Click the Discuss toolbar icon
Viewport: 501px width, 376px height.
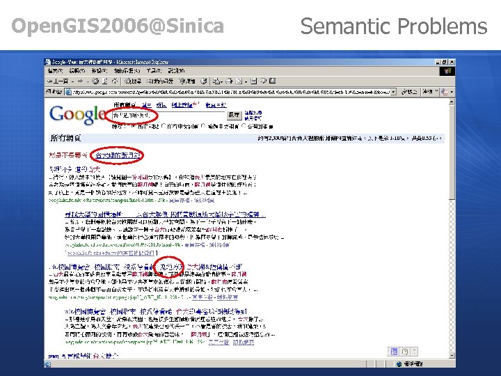(254, 81)
